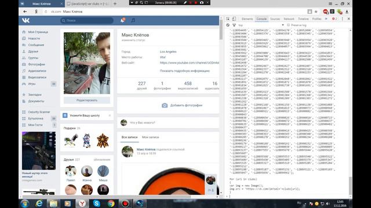Screen dimensions: 371x208
Task: Click the browser back arrow
Action: 25,12
